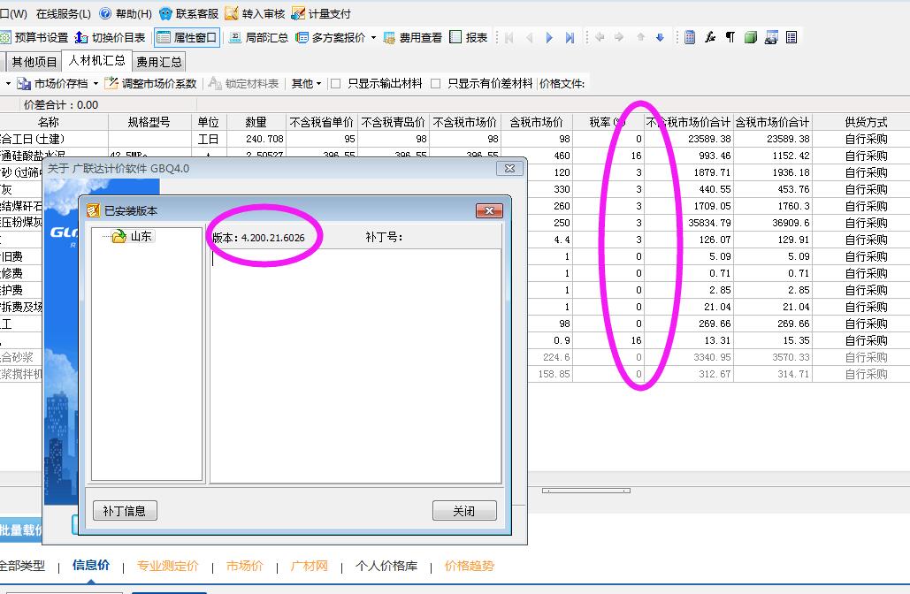Viewport: 910px width, 594px height.
Task: Open 预算书设置 budget settings
Action: (34, 38)
